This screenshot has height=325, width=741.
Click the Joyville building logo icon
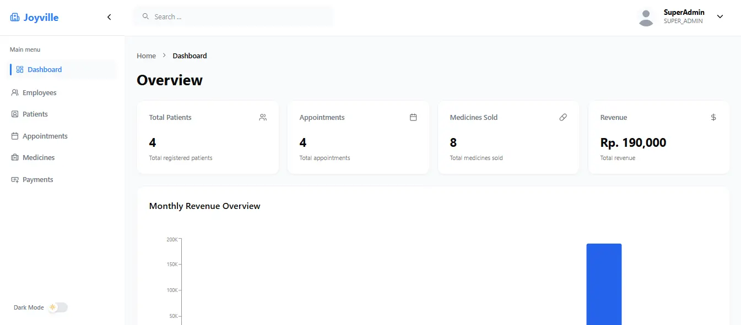(x=15, y=18)
